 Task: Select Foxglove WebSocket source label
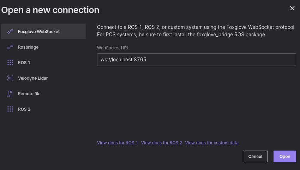click(x=39, y=31)
